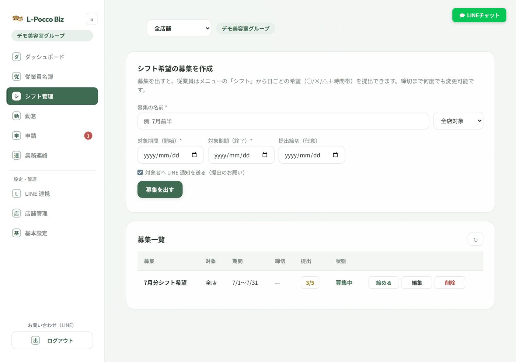
Task: Click お問い合わせ（LINE）link
Action: [x=52, y=325]
